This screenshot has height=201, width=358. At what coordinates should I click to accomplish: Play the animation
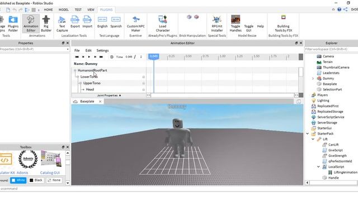tap(89, 57)
